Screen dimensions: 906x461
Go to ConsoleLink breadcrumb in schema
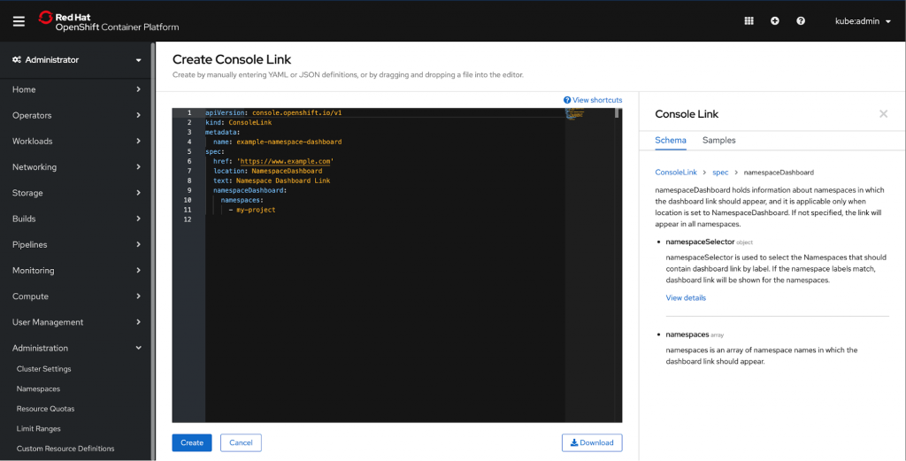(676, 172)
